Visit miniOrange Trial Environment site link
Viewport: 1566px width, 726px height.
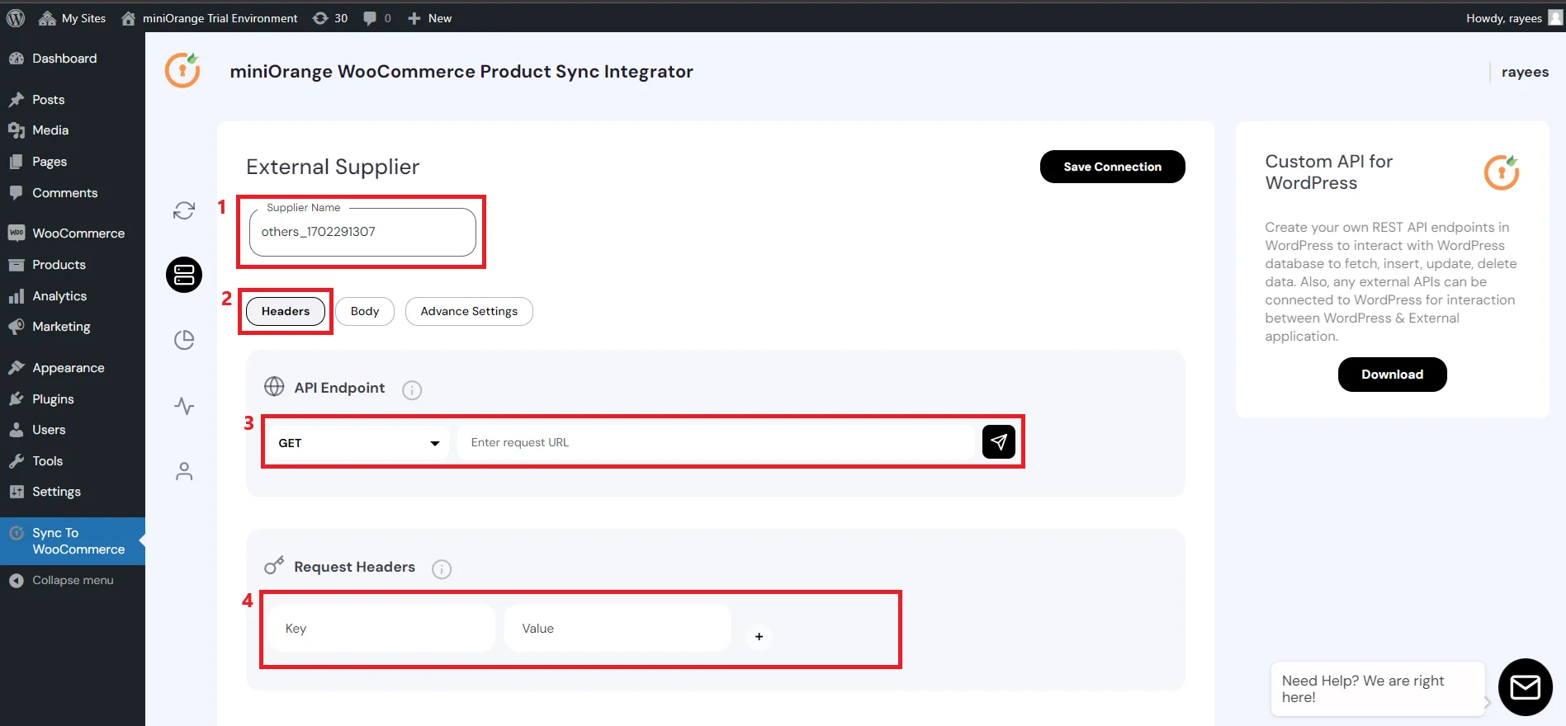click(209, 17)
